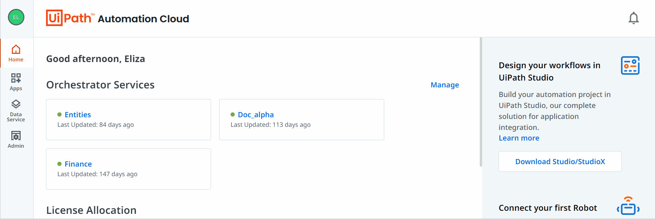Click the Finance service card
655x219 pixels.
pos(129,169)
